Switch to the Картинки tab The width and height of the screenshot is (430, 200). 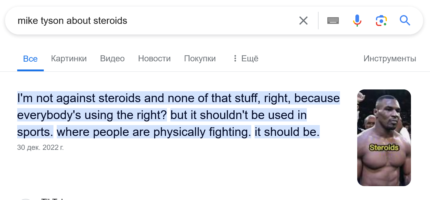(69, 58)
